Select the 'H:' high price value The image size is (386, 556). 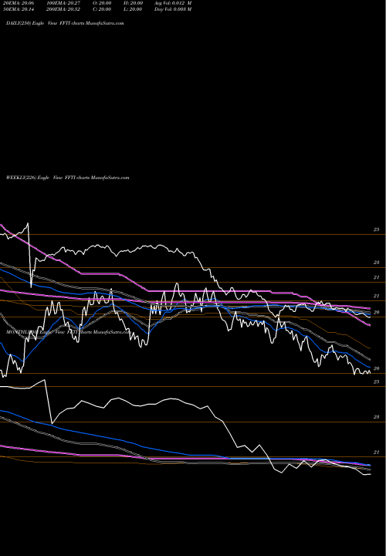[133, 3]
